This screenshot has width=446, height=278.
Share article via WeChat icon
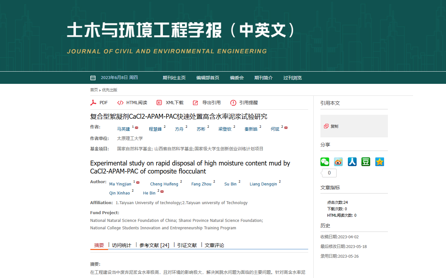325,162
